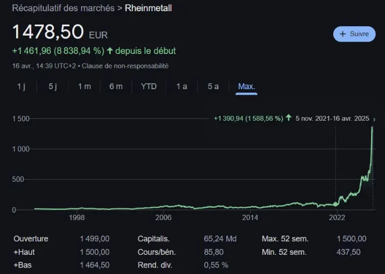Click the green up arrow next to depuis le début
The image size is (385, 274).
(x=110, y=51)
